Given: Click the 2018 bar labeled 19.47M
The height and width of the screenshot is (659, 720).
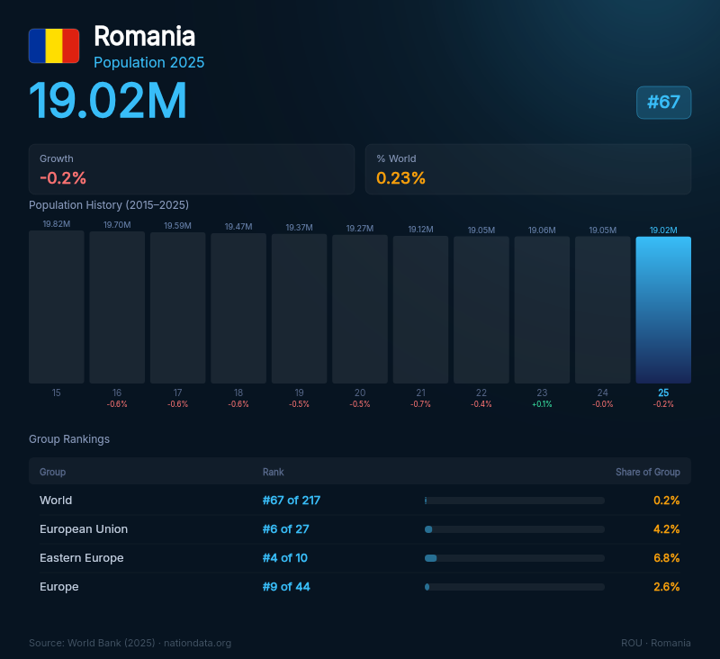Looking at the screenshot, I should (x=238, y=308).
